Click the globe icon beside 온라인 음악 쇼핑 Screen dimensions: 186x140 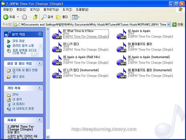(x=9, y=46)
